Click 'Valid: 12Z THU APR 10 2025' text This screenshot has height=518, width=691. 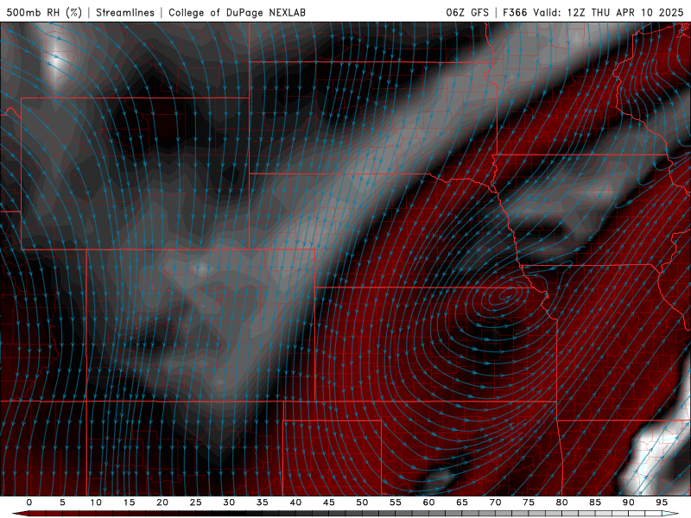[608, 12]
